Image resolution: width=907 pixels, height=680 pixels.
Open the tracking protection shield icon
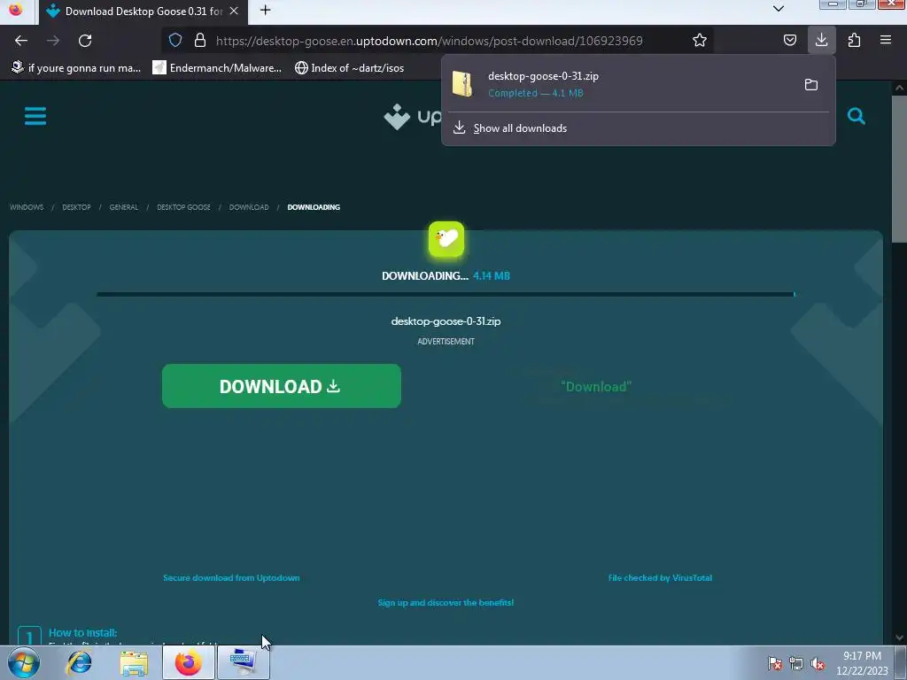(x=175, y=40)
